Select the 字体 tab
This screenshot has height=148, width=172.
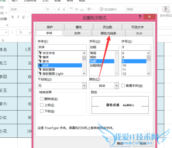click(x=49, y=33)
